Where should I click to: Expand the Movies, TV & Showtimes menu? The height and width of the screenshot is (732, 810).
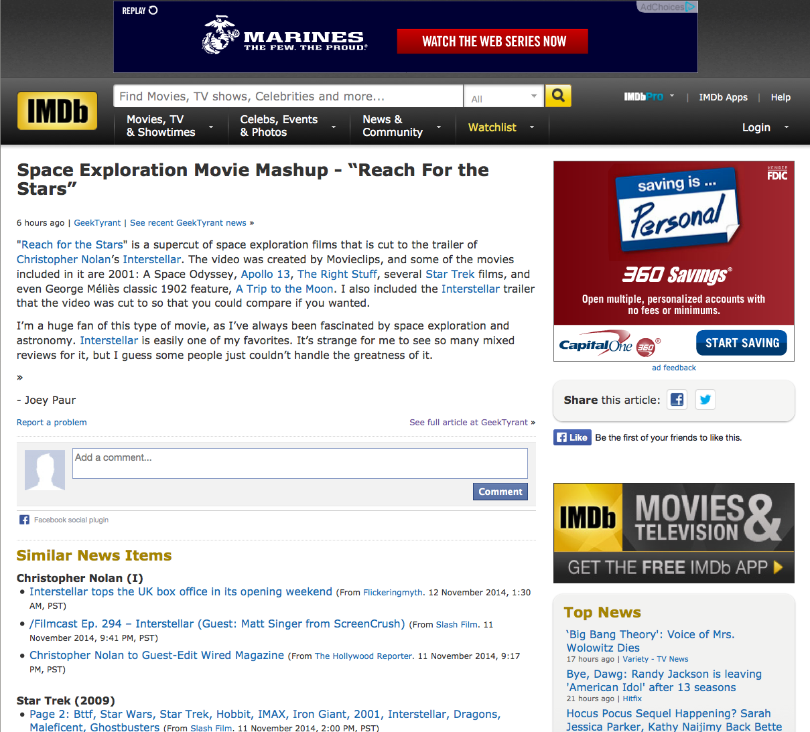point(170,126)
